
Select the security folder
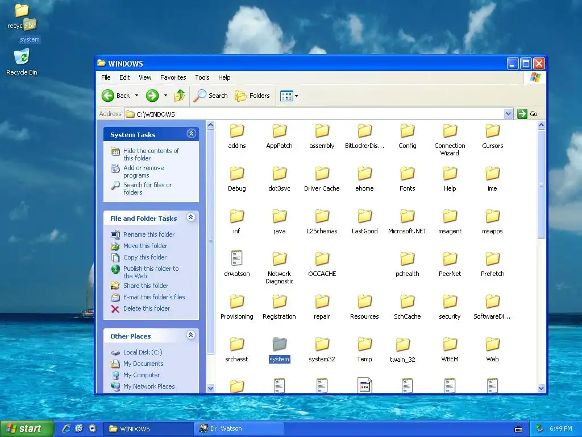[450, 307]
